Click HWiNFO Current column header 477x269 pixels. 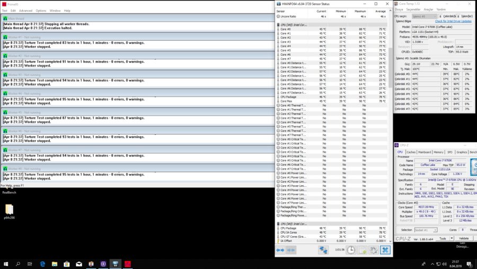click(321, 11)
